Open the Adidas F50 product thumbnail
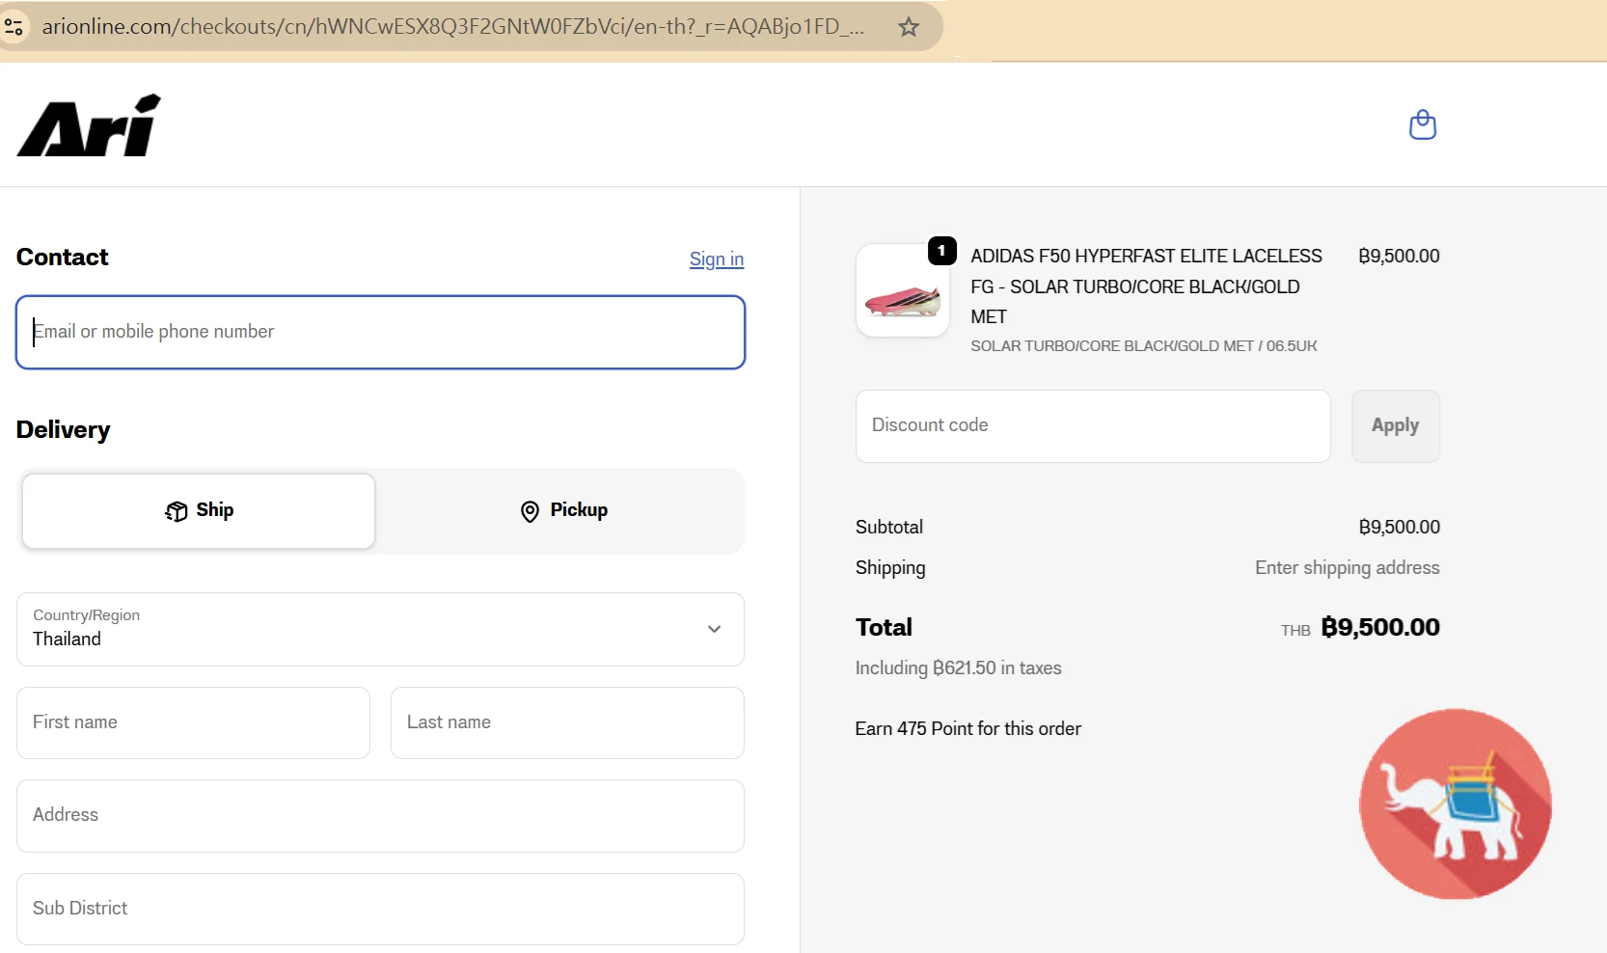The width and height of the screenshot is (1607, 953). (903, 290)
